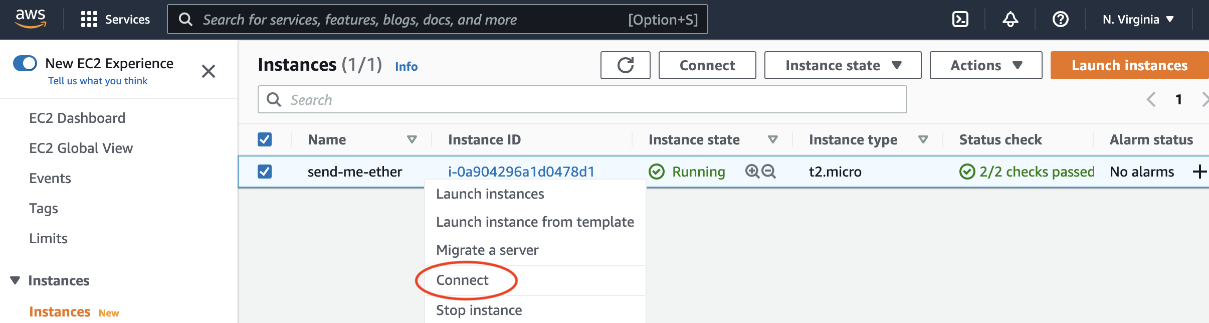
Task: Toggle the New EC2 Experience switch
Action: point(25,64)
